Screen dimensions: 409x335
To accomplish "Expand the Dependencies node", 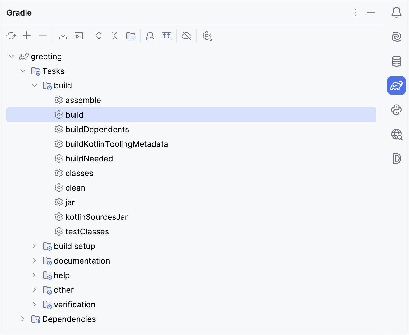I will point(23,319).
